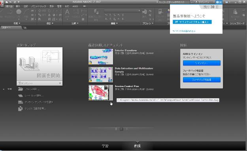Open the パラメトリック (Parametric) ribbon tab
247x151 pixels.
coord(39,6)
